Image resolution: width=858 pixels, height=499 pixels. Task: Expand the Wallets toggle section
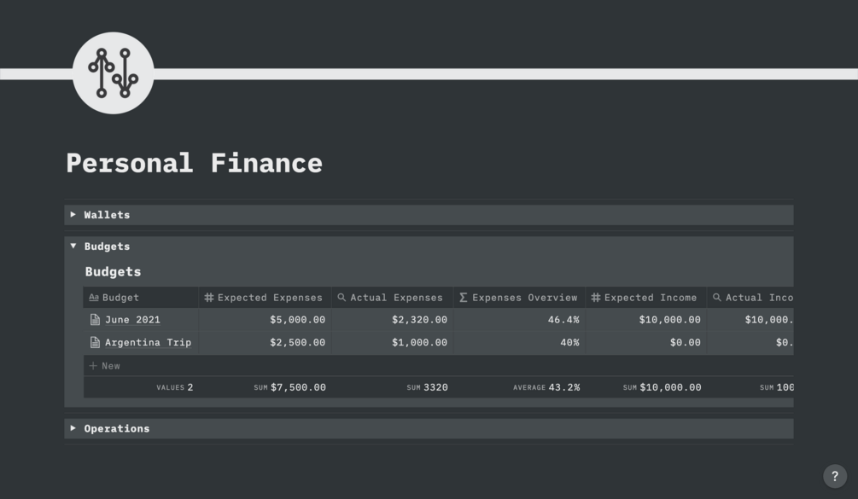click(x=73, y=215)
